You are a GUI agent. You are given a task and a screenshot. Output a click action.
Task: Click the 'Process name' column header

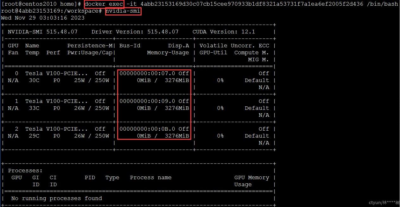151,178
